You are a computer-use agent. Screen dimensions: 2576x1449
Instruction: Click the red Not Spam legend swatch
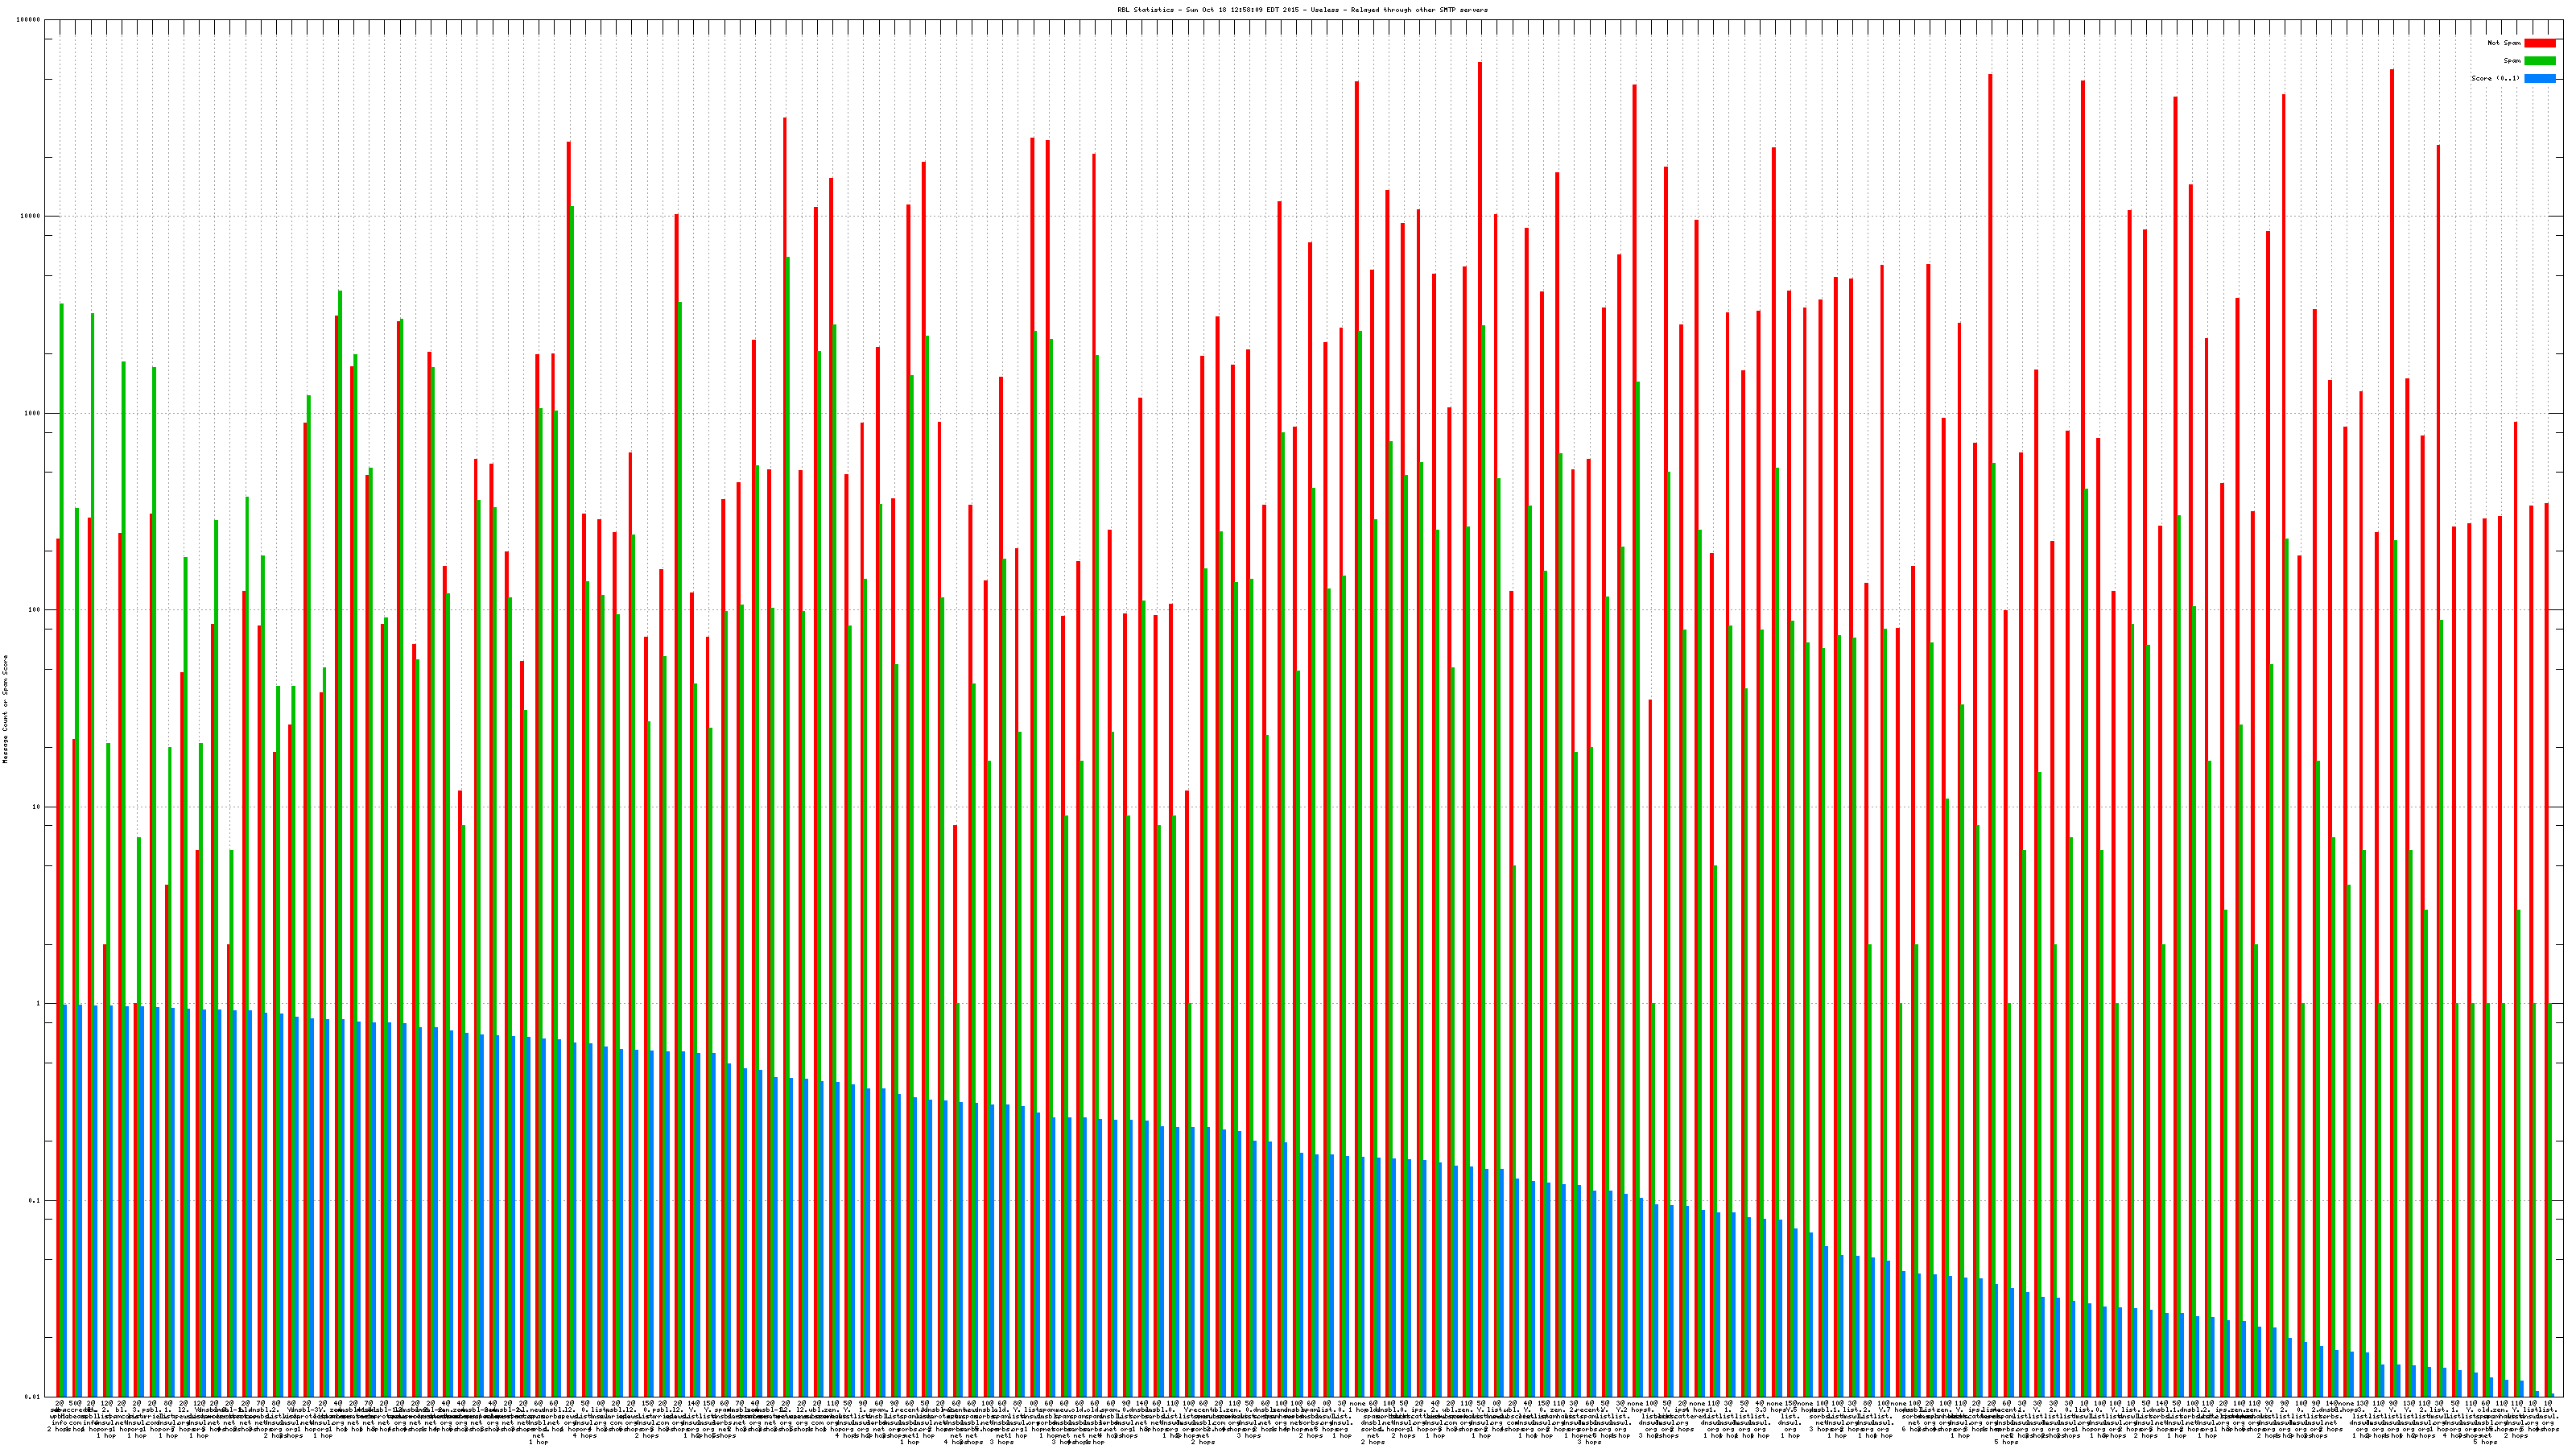[x=2540, y=43]
